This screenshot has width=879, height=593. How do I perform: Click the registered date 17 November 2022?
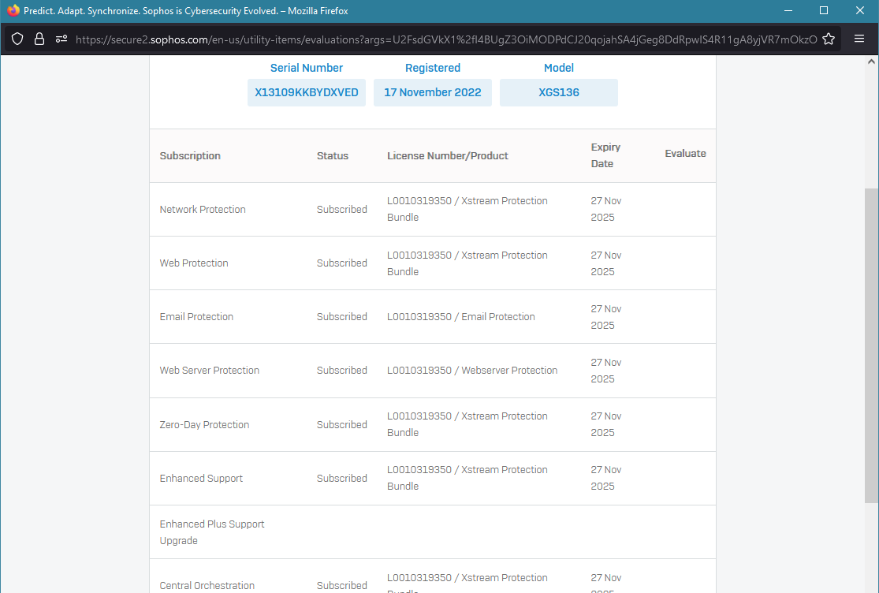432,92
